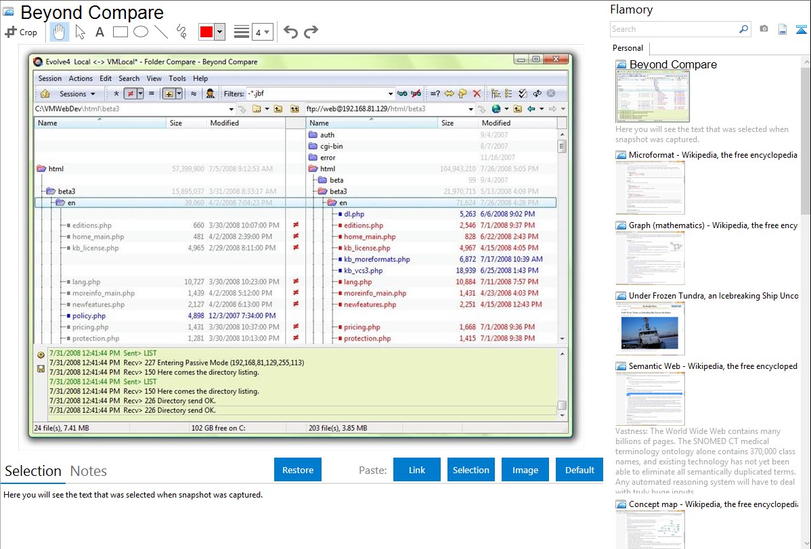811x549 pixels.
Task: Activate the hand pan tool
Action: (x=60, y=32)
